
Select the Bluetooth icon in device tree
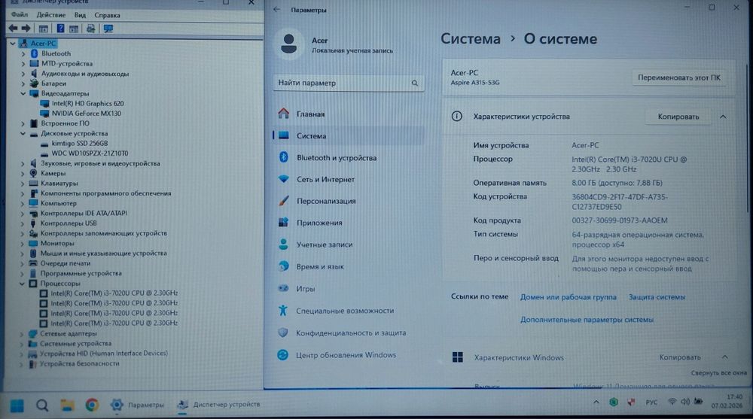34,53
